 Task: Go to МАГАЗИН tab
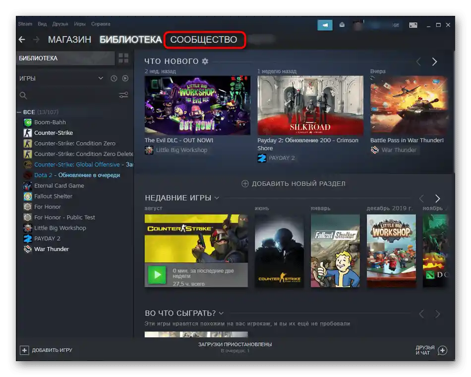69,40
